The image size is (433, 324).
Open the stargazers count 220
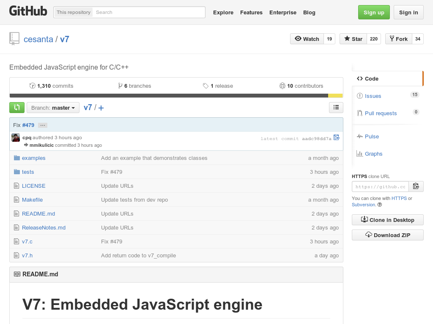374,39
